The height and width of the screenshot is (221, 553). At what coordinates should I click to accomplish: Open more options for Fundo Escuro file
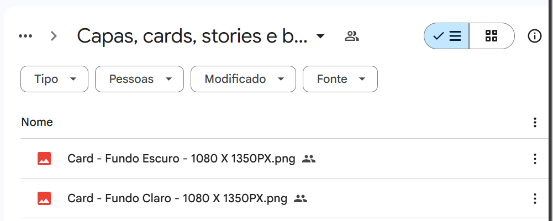534,159
